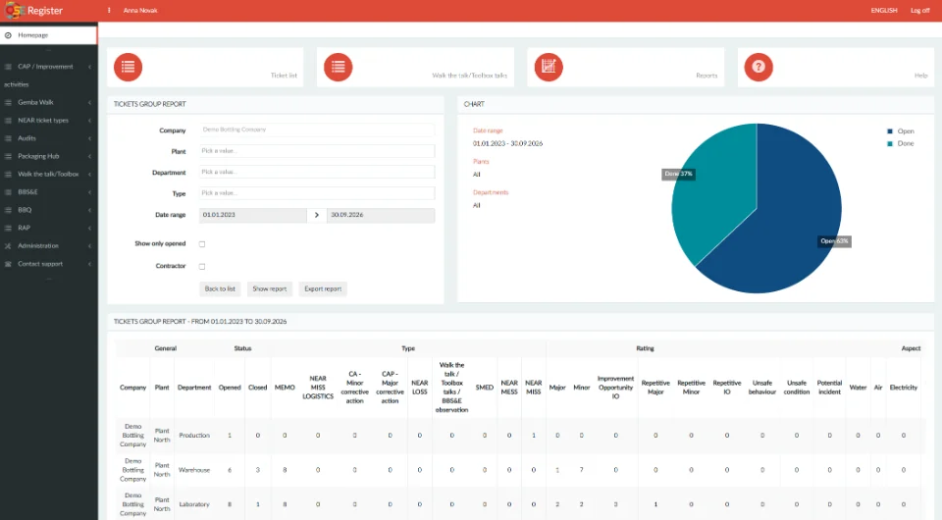Click the menu dots icon beside Anna Novak
The height and width of the screenshot is (520, 942).
(109, 10)
